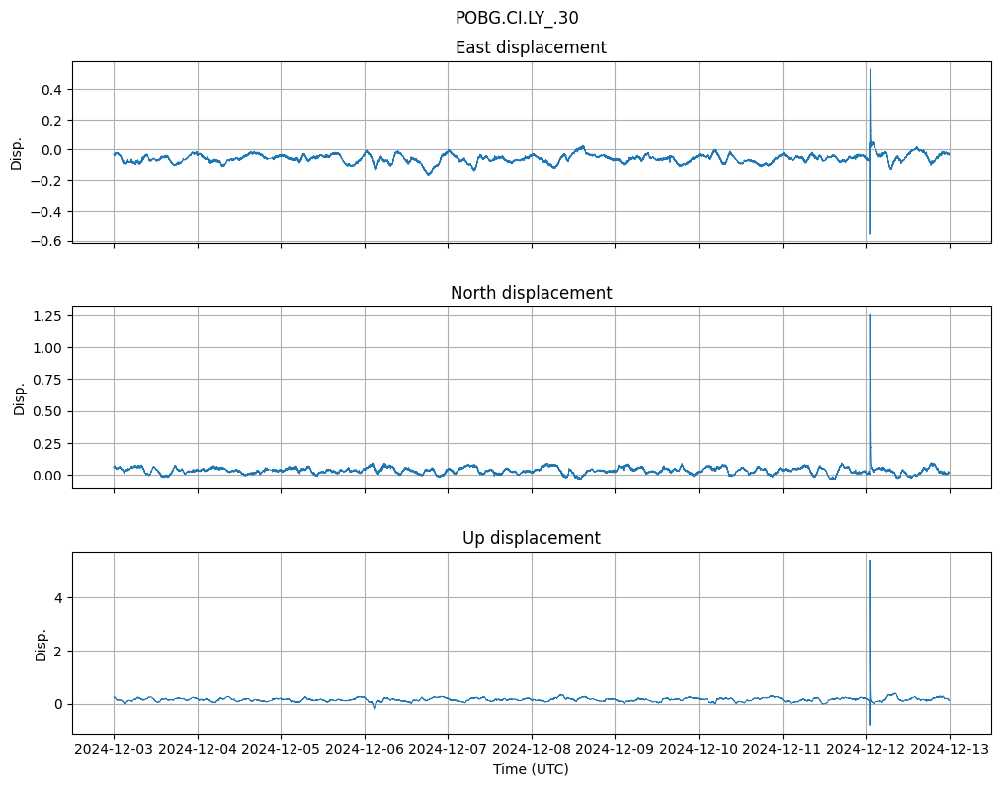1000x786 pixels.
Task: Select the 1.25 tick on North plot
Action: coord(46,316)
